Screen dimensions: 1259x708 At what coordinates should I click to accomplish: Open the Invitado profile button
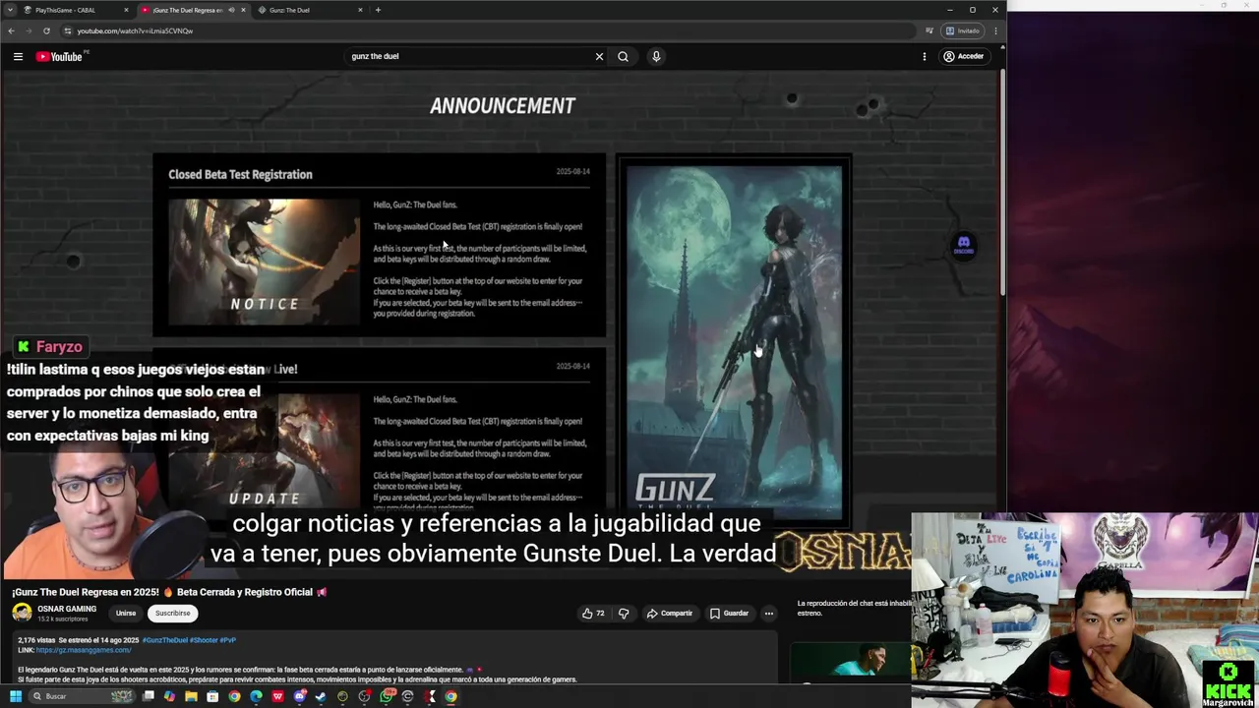pos(963,30)
